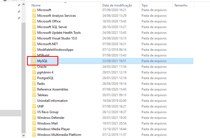Image resolution: width=210 pixels, height=138 pixels.
Task: Select the MySQL folder name
Action: point(42,61)
